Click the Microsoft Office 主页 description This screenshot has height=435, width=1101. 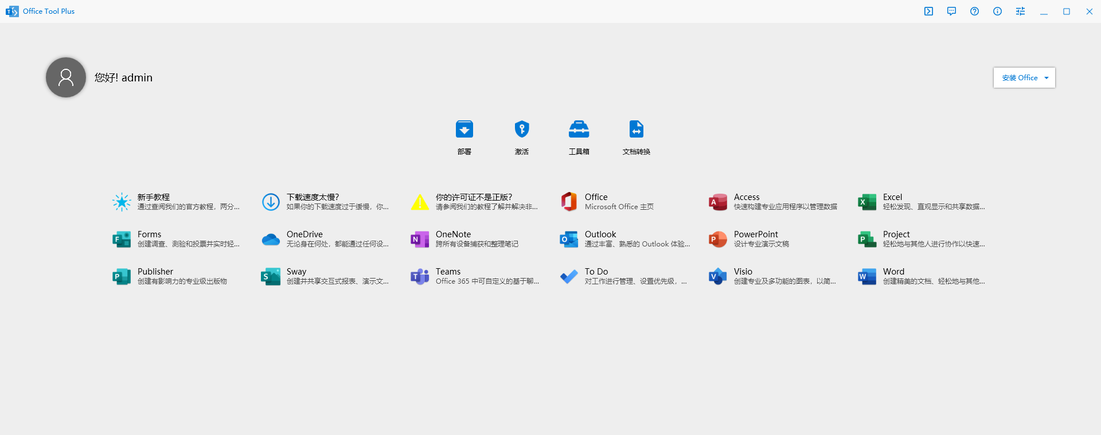point(619,207)
